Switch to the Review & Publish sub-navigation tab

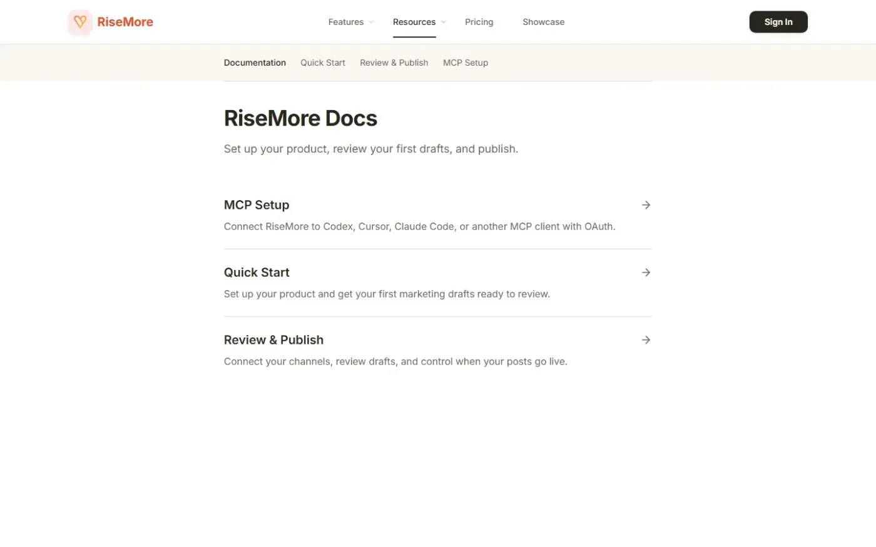pyautogui.click(x=394, y=63)
